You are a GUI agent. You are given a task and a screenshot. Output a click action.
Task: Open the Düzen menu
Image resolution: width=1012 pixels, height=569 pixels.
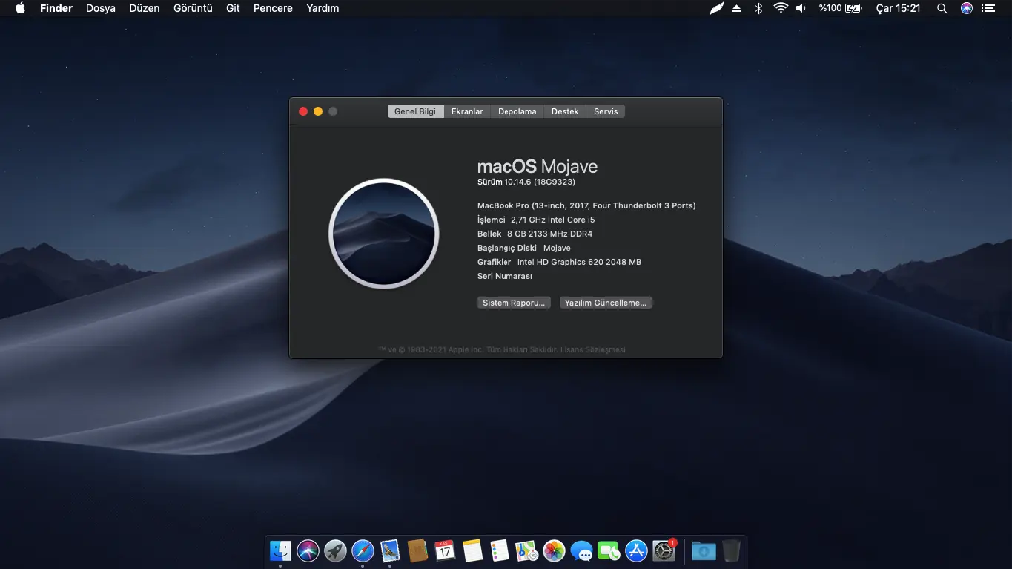point(145,8)
